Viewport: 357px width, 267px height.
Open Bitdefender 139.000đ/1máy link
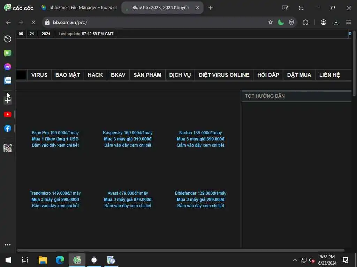(200, 193)
